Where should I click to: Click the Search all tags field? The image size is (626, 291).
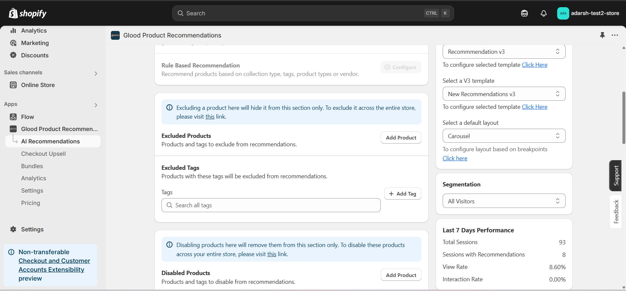coord(271,205)
